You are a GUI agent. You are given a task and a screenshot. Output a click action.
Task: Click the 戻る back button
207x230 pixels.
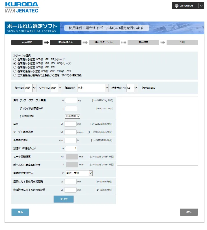tap(20, 212)
